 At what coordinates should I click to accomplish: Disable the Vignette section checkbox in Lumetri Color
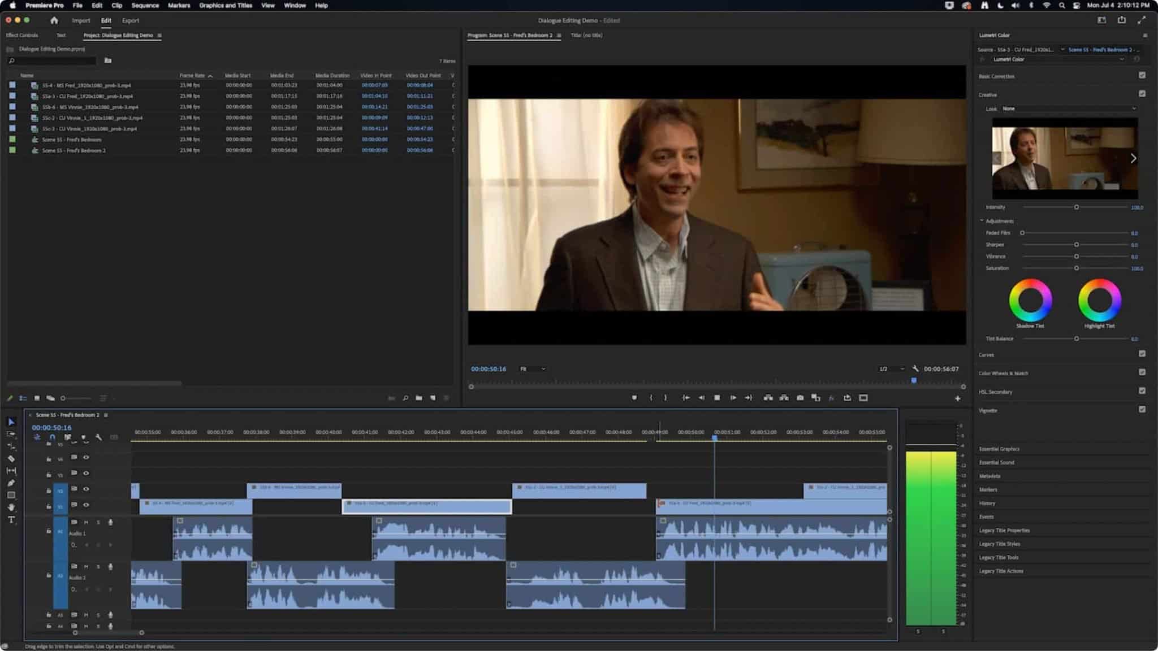click(1142, 411)
